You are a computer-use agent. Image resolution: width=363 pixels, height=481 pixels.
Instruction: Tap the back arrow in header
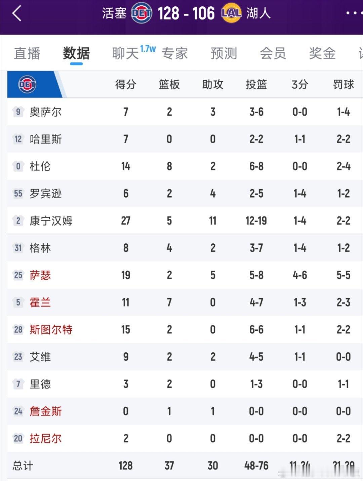[17, 14]
